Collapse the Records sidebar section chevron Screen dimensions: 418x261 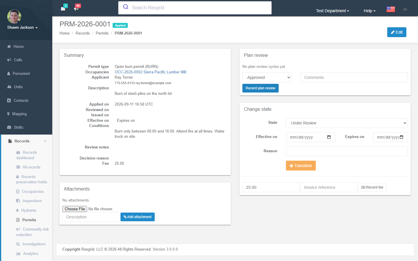[45, 141]
